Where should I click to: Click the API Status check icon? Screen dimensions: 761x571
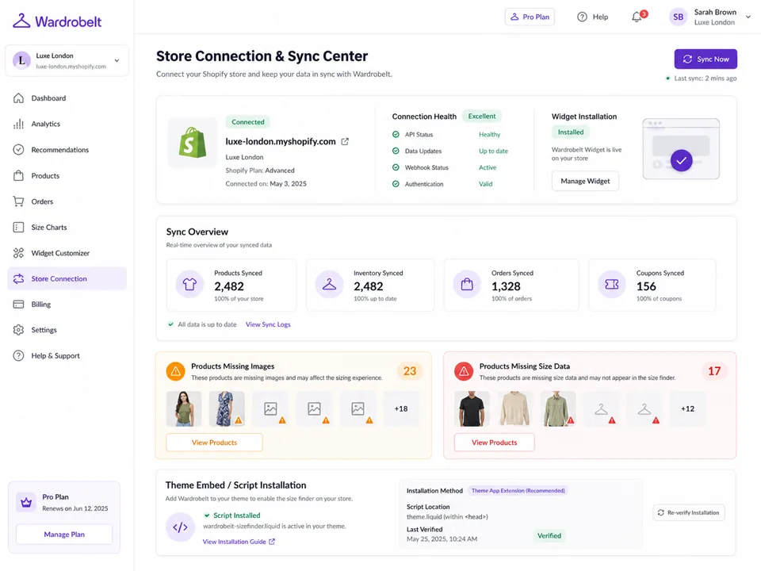[x=396, y=135]
